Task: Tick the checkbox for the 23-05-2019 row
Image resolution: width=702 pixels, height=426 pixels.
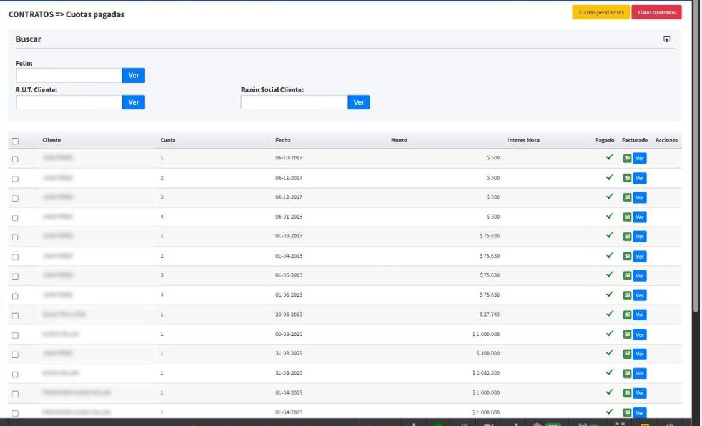Action: pyautogui.click(x=15, y=316)
